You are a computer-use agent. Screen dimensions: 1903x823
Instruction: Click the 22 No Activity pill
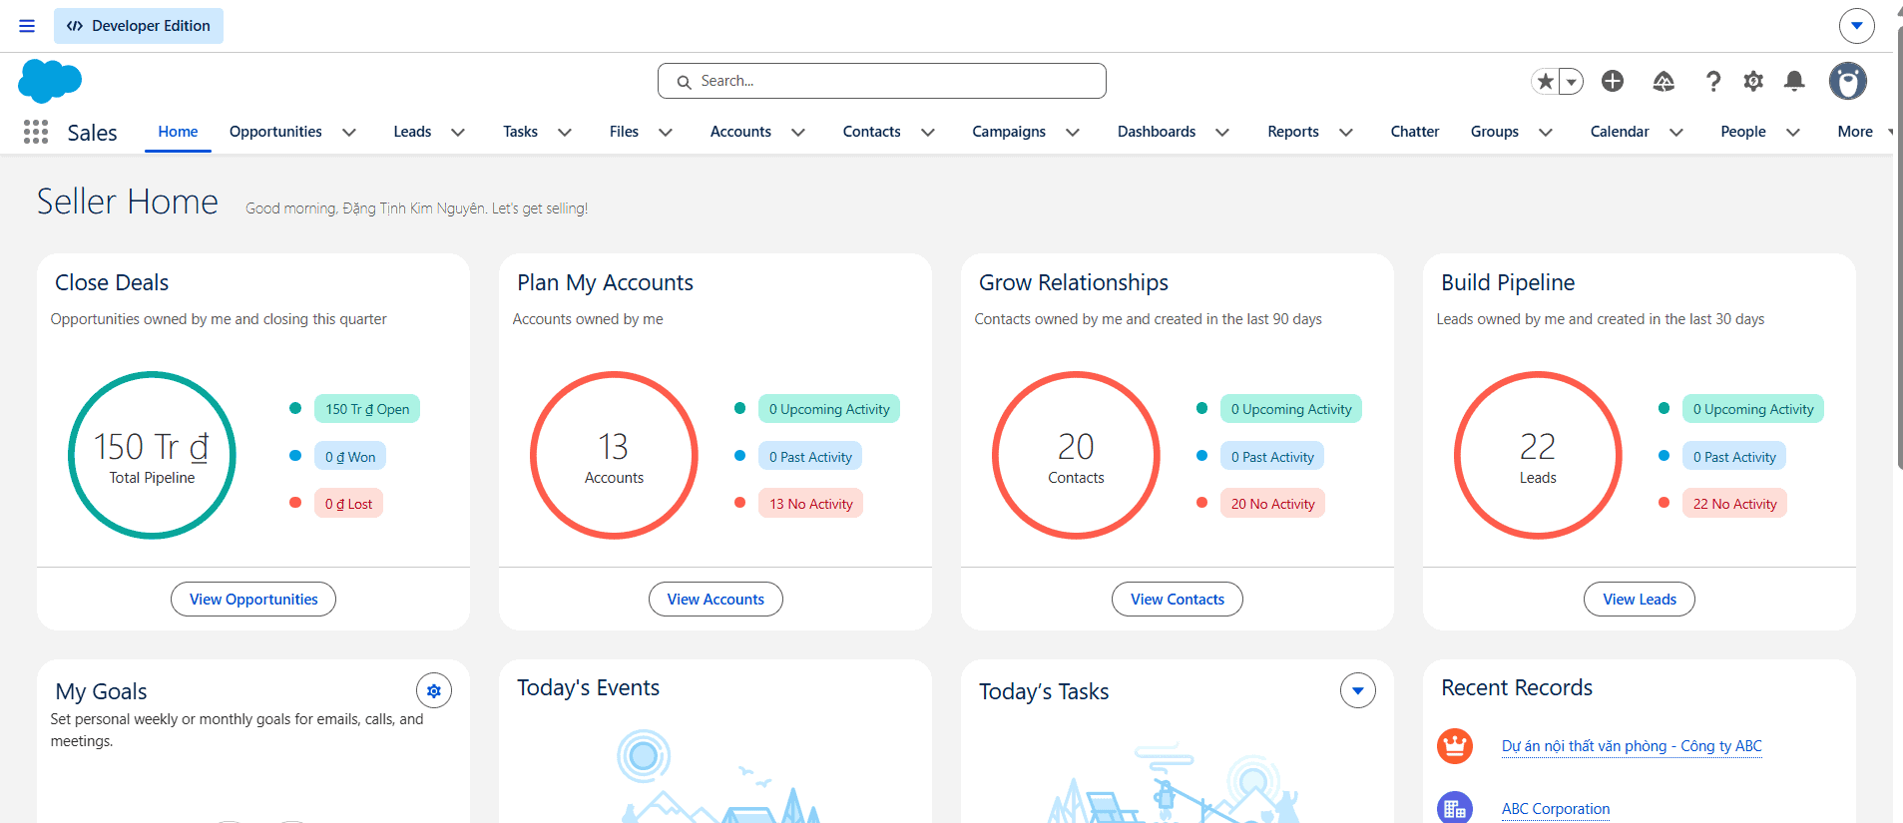tap(1735, 504)
